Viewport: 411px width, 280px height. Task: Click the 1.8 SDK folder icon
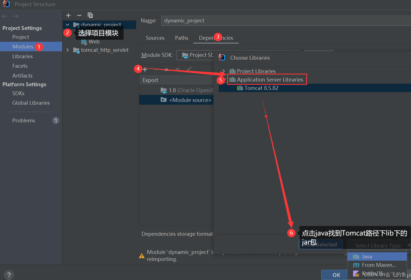click(x=164, y=90)
